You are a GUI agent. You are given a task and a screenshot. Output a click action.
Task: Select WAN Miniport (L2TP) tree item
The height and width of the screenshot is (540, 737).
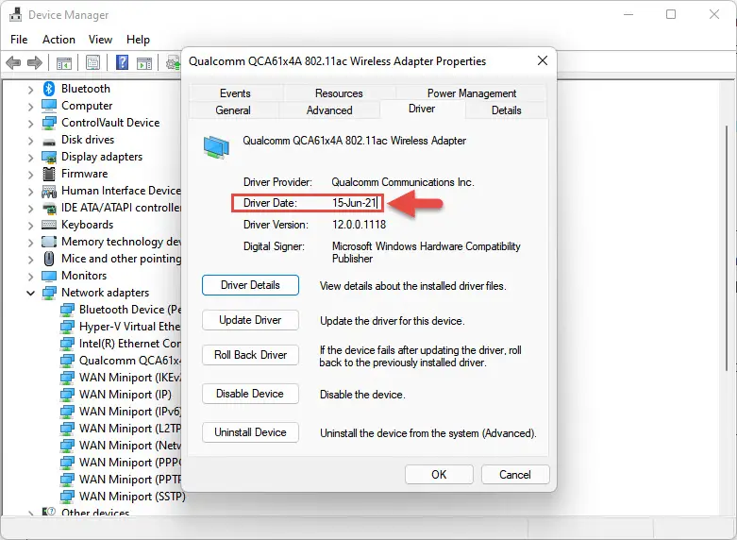[x=129, y=428]
